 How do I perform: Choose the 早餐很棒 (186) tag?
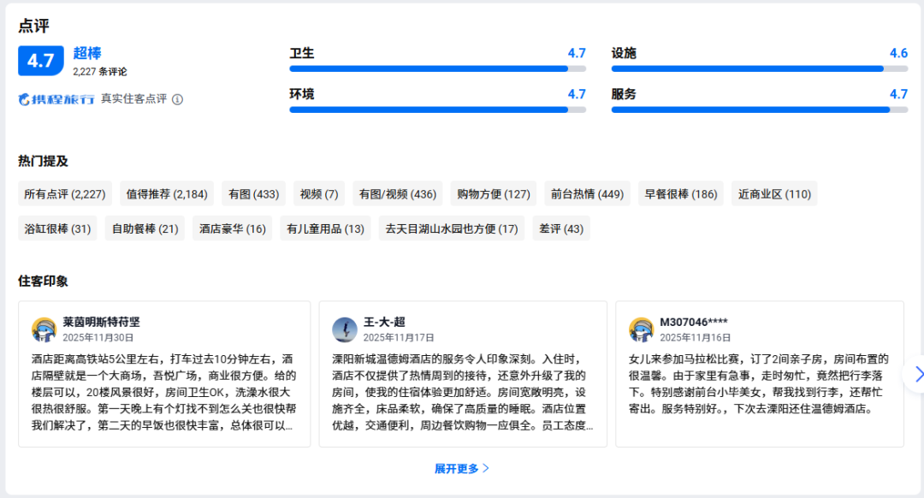[680, 194]
